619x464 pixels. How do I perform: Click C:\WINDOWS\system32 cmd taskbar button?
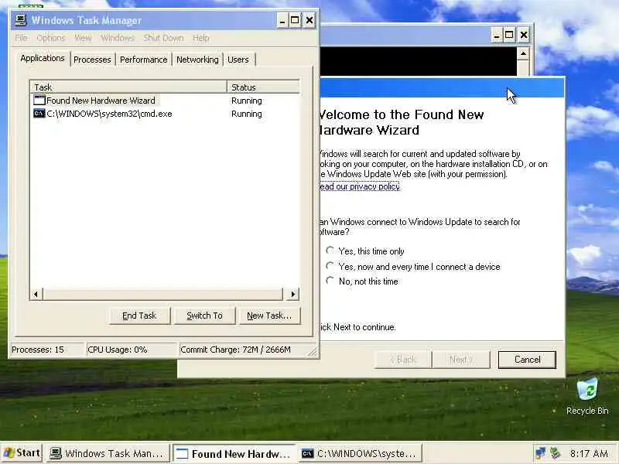coord(360,453)
